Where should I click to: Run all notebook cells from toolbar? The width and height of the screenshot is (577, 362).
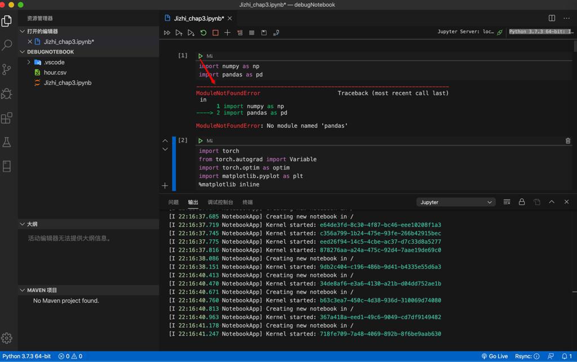click(x=167, y=33)
